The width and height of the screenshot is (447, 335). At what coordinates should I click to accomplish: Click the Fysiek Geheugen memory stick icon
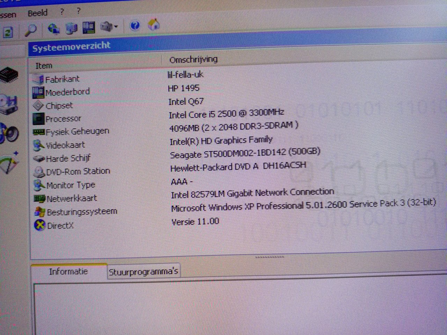coord(38,132)
